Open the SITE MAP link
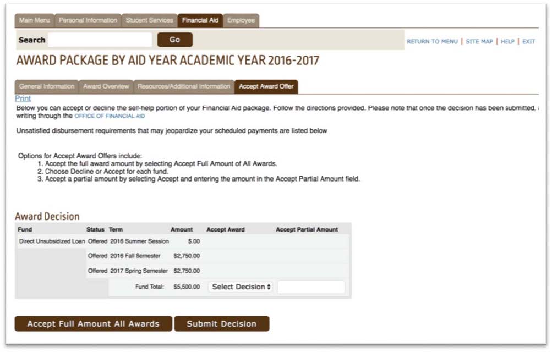Viewport: 552px width, 352px height. [x=479, y=42]
